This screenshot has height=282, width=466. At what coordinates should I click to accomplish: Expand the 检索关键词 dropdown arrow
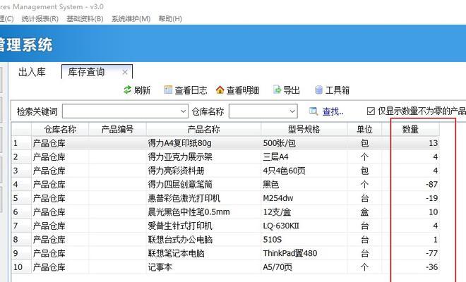[183, 111]
